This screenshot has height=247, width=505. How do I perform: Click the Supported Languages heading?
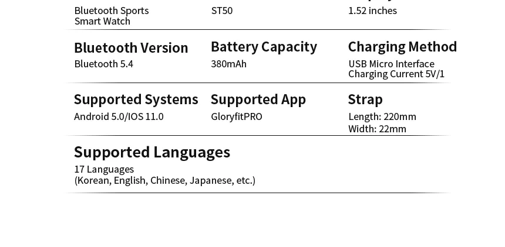[x=152, y=152]
